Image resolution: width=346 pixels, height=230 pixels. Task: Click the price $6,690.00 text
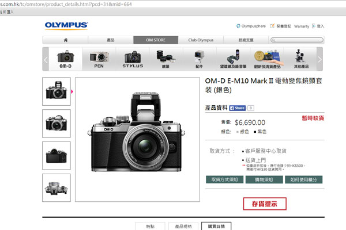(x=250, y=122)
